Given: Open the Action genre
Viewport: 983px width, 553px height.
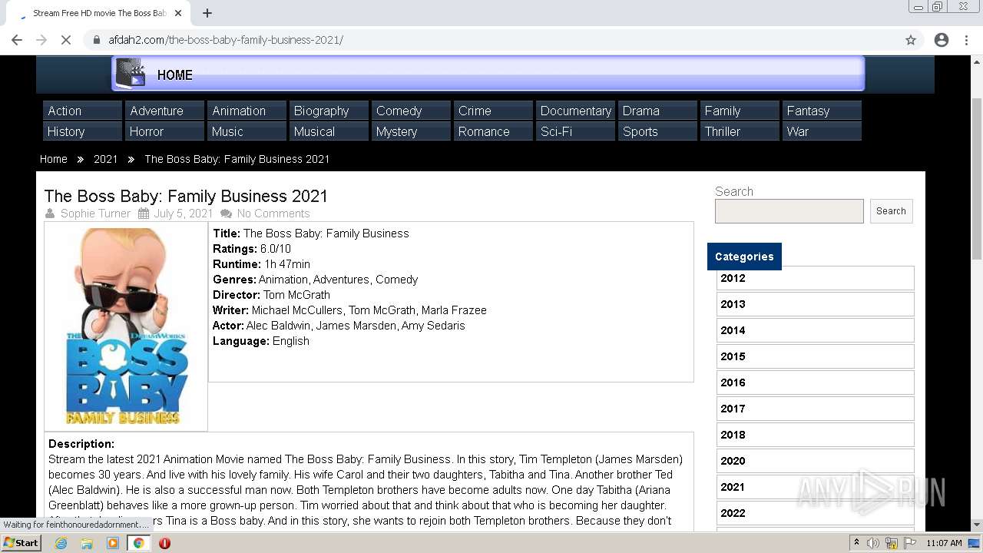Looking at the screenshot, I should click(82, 111).
